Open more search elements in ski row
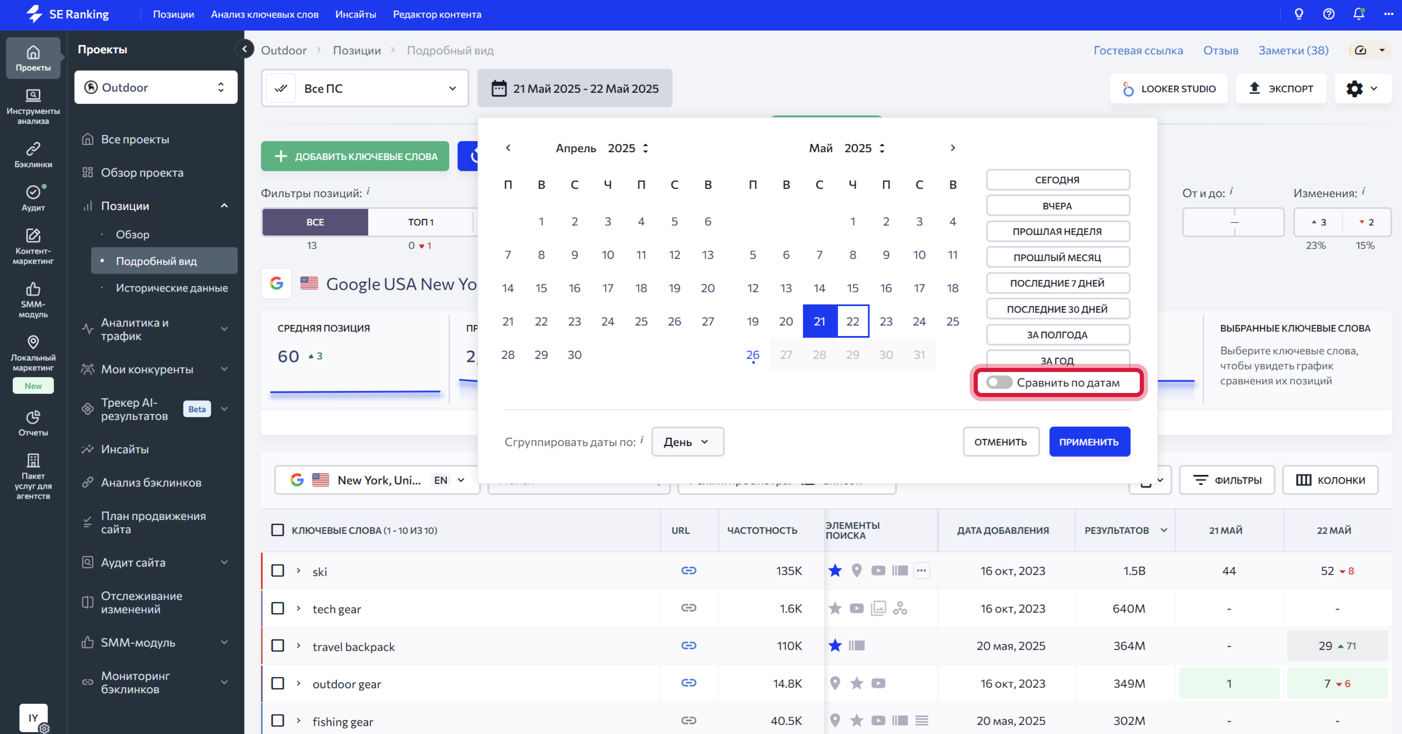 pos(921,571)
